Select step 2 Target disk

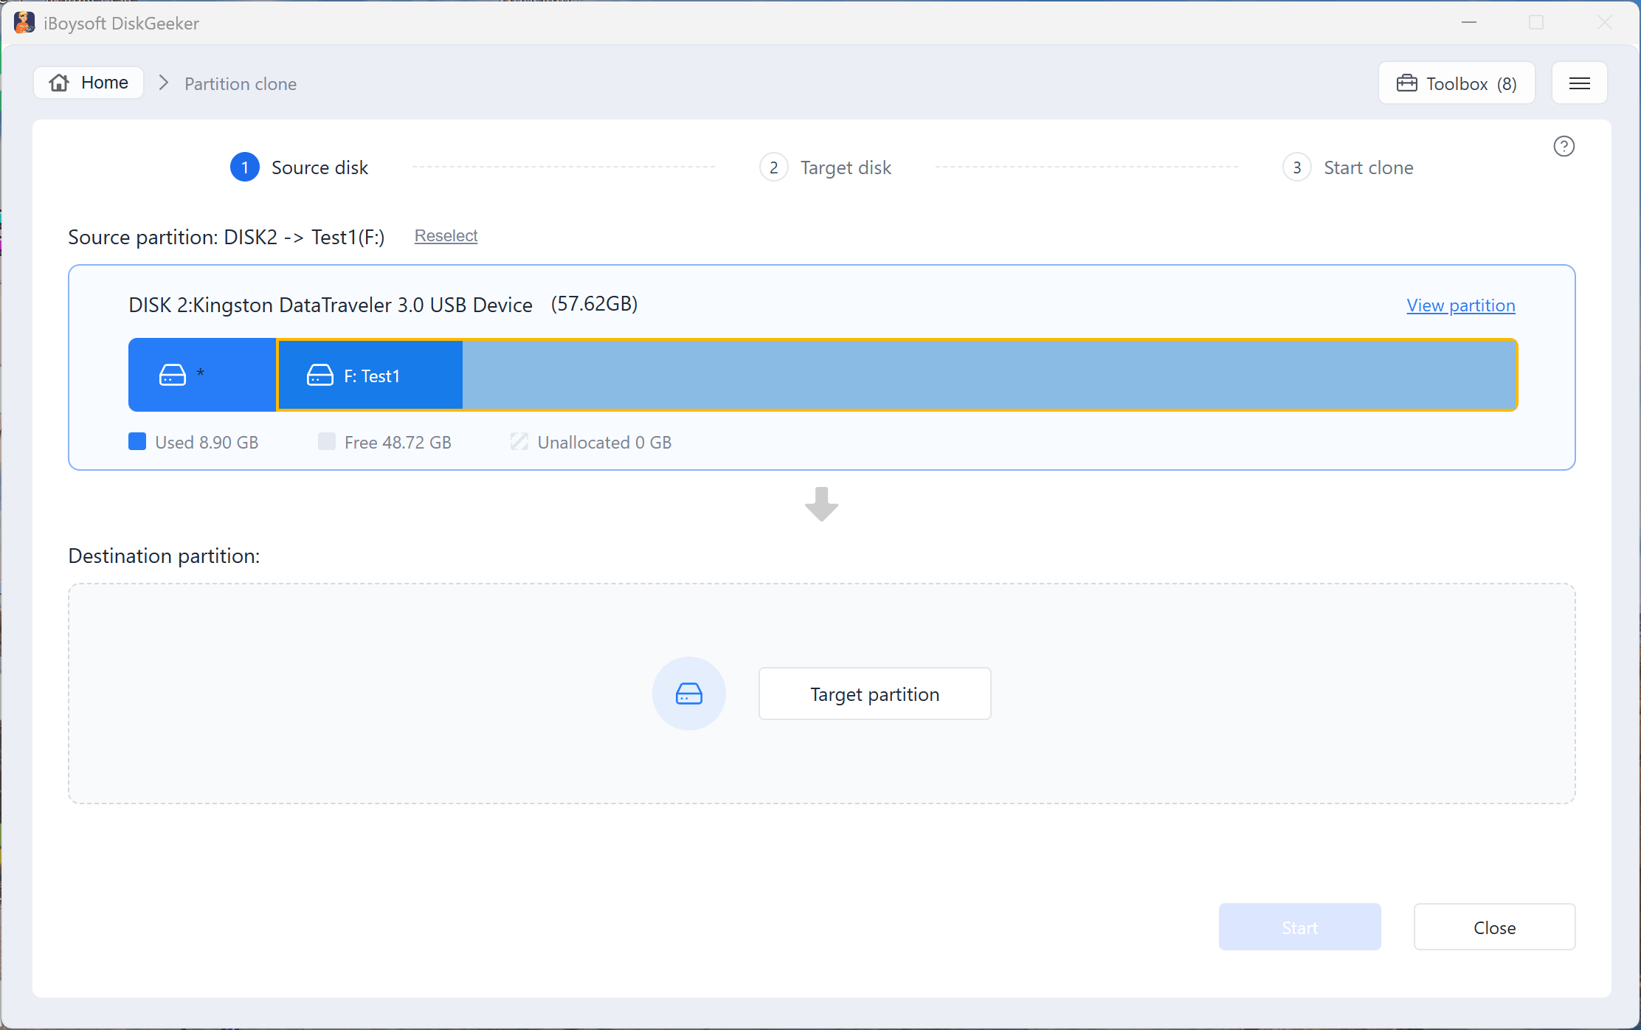pos(825,167)
